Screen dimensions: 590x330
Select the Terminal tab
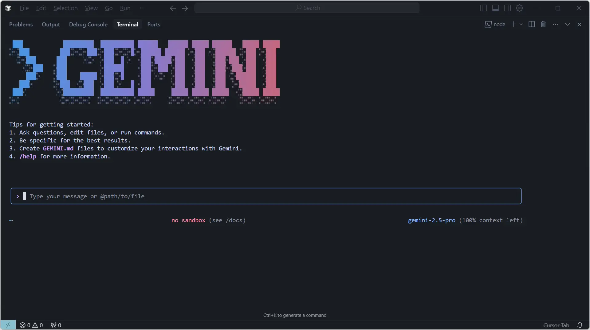click(x=127, y=25)
